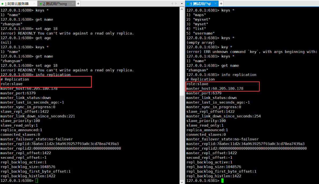Click 'master_host:60.205.180.178' in right terminal

(x=215, y=89)
